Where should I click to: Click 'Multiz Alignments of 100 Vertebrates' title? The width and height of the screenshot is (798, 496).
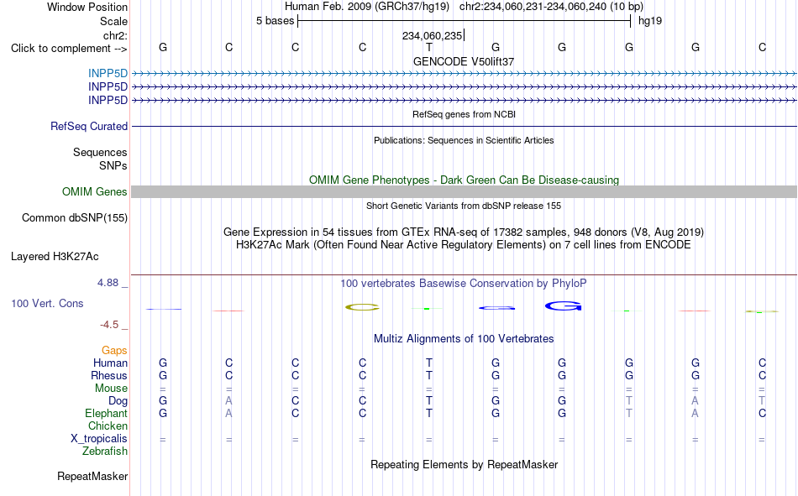(464, 339)
